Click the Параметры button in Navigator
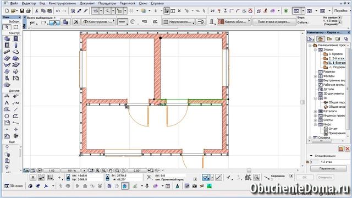This screenshot has width=352, height=198. point(328,168)
